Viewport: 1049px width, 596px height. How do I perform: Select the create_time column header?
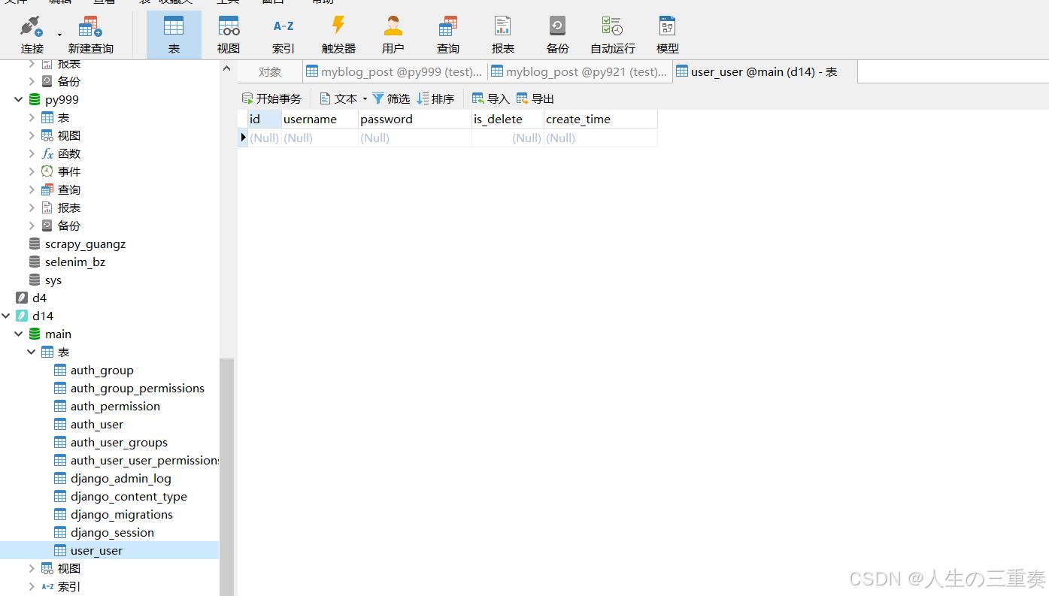[601, 119]
